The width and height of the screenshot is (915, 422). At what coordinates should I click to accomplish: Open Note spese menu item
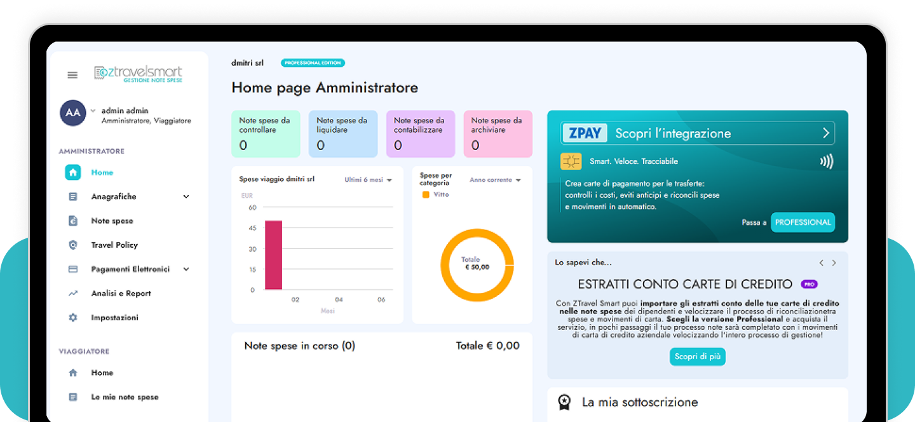point(112,221)
